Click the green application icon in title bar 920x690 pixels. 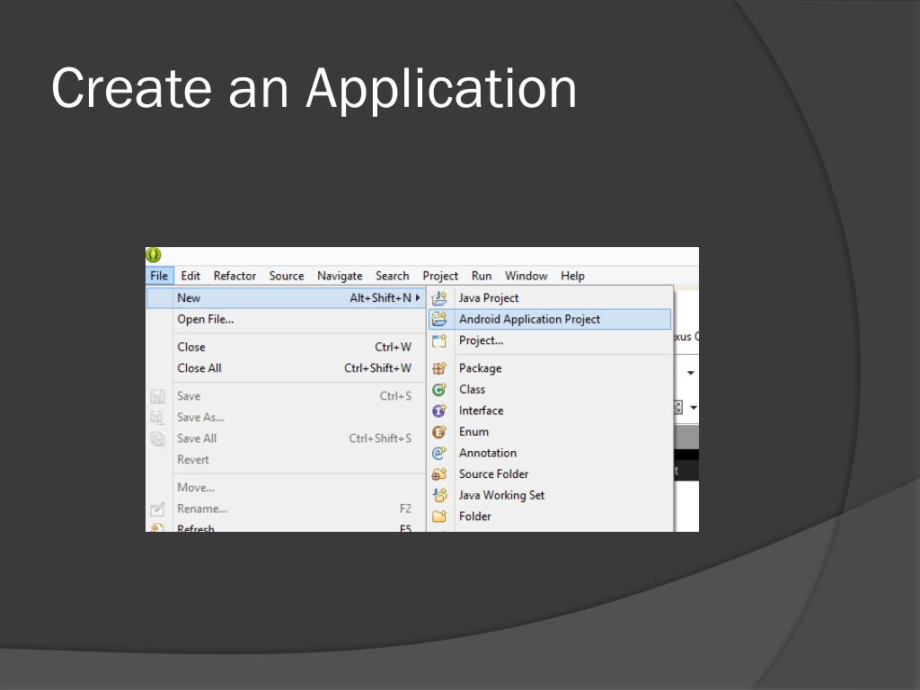(153, 255)
